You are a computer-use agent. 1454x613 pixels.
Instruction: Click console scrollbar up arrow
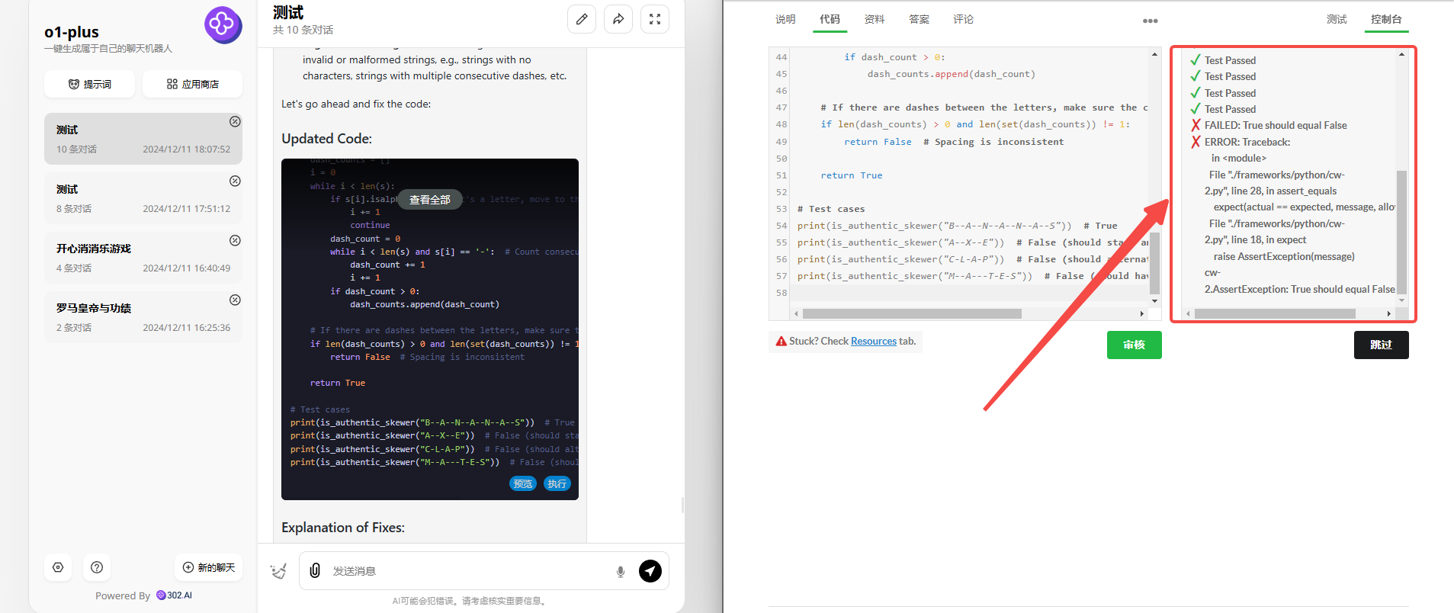pyautogui.click(x=1401, y=54)
